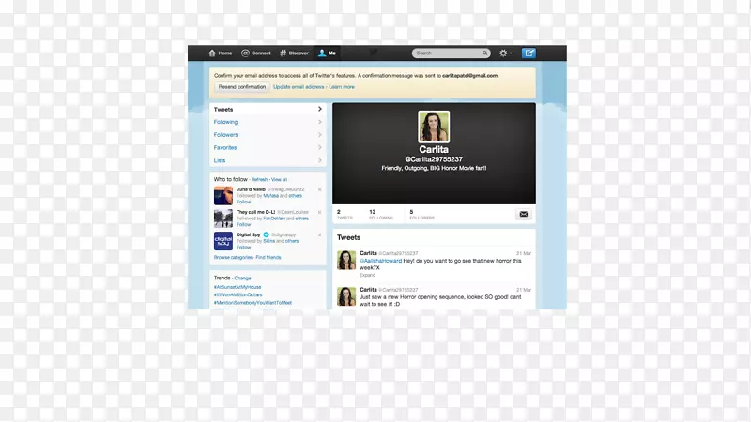
Task: Open Mufasa follower link
Action: [270, 196]
